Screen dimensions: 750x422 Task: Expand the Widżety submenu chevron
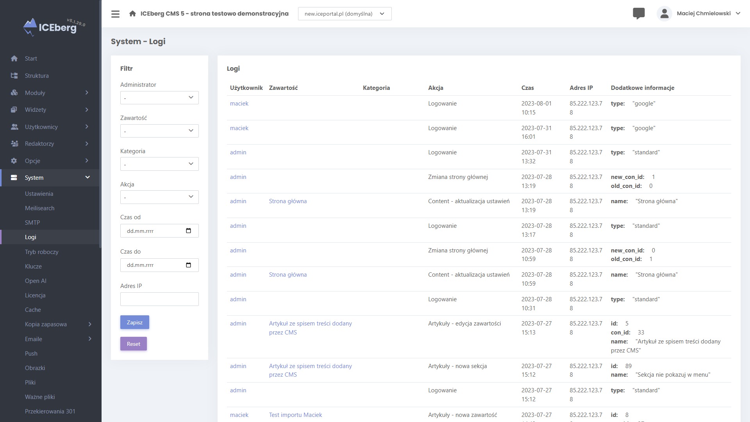[87, 110]
